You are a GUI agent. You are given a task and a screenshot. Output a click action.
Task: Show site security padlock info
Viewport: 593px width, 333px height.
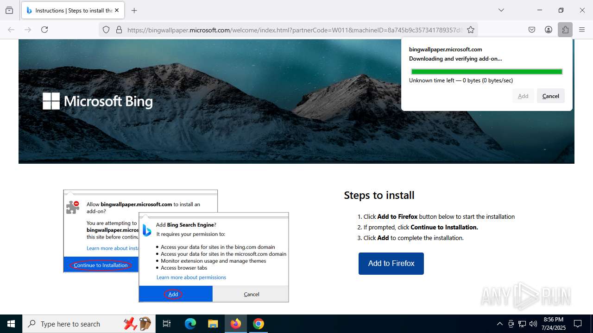click(x=119, y=30)
